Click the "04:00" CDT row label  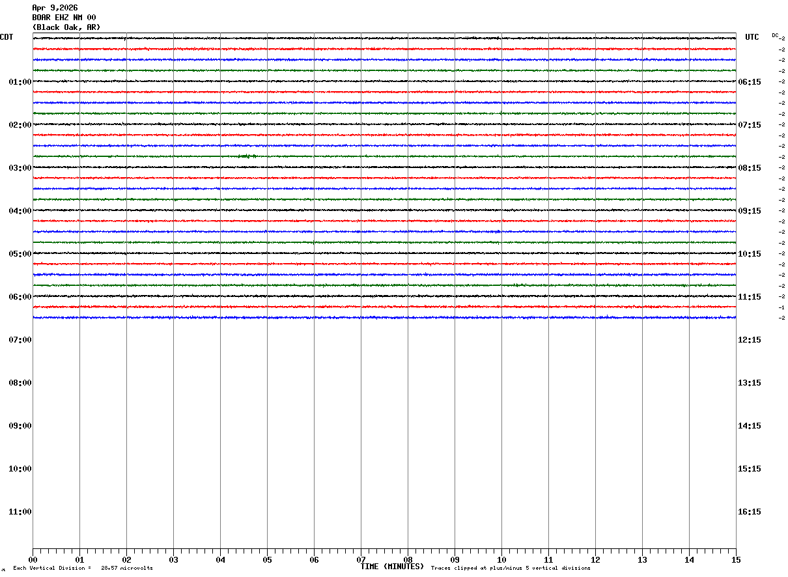(20, 211)
